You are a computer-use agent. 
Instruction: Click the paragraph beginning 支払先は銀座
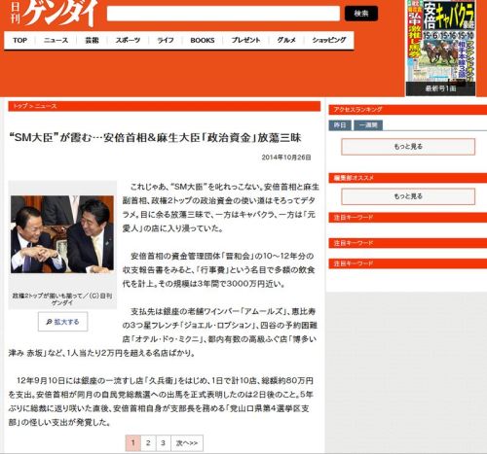(x=163, y=332)
